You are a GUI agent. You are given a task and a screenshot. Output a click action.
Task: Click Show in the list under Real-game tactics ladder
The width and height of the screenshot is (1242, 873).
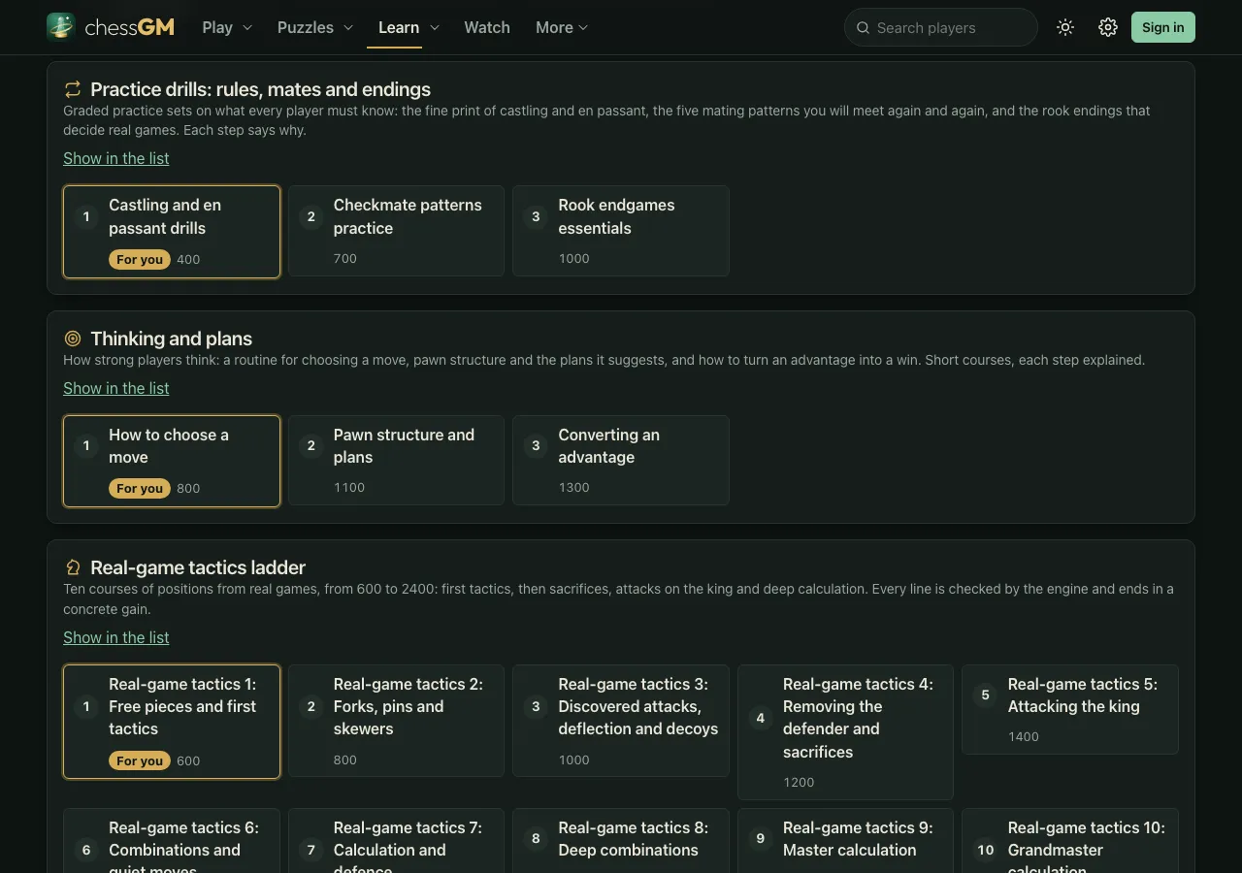[x=116, y=637]
